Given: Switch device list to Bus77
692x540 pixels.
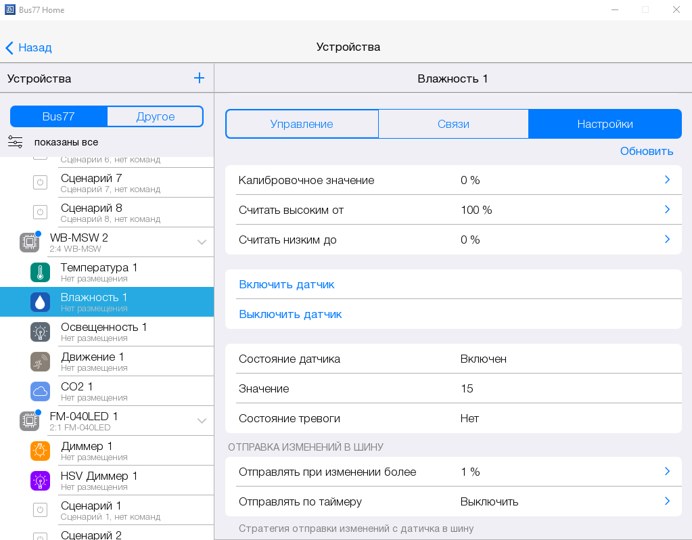Looking at the screenshot, I should click(59, 116).
